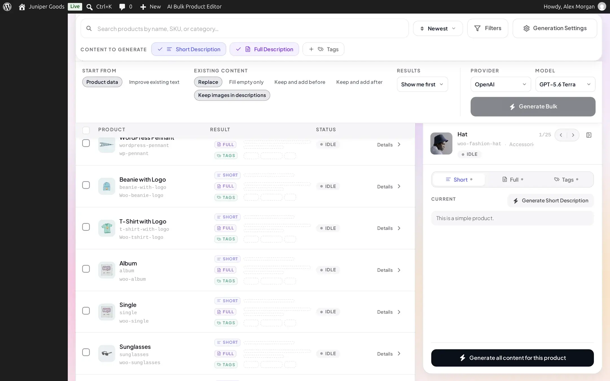Expand Details for the Sunglasses row
The width and height of the screenshot is (610, 381).
click(389, 354)
